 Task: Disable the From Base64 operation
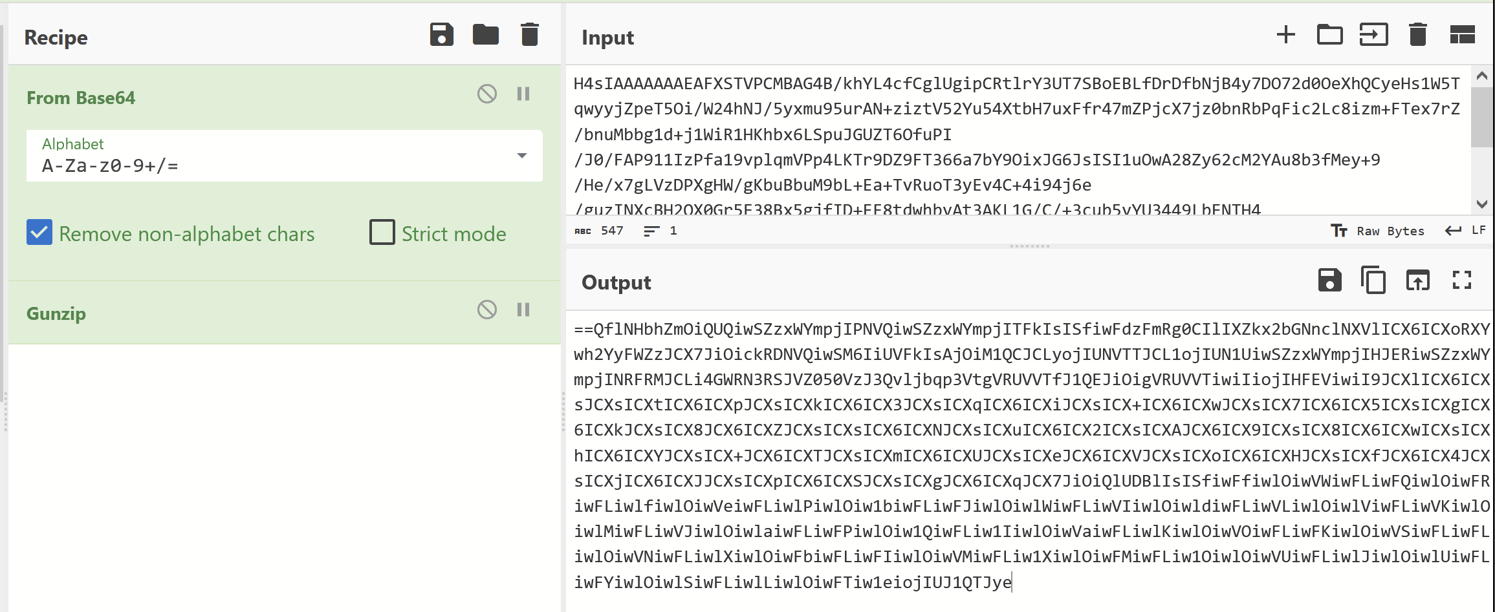coord(486,94)
